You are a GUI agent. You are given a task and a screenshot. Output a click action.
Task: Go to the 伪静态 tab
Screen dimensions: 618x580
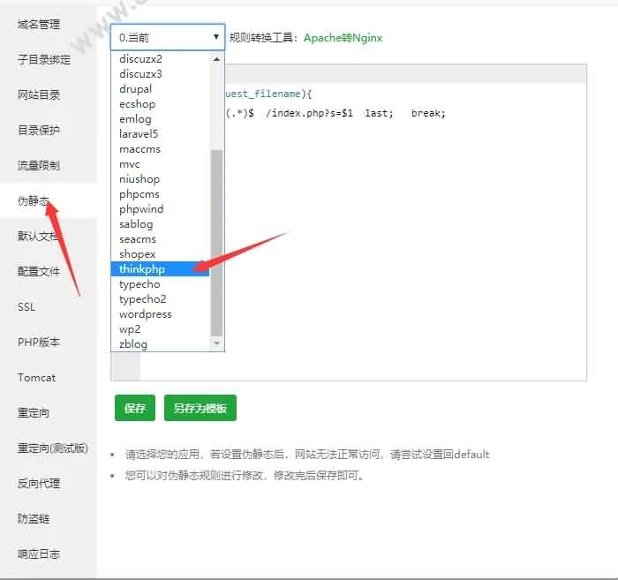34,201
